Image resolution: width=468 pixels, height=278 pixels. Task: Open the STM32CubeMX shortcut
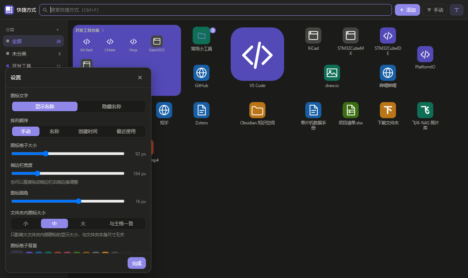351,41
